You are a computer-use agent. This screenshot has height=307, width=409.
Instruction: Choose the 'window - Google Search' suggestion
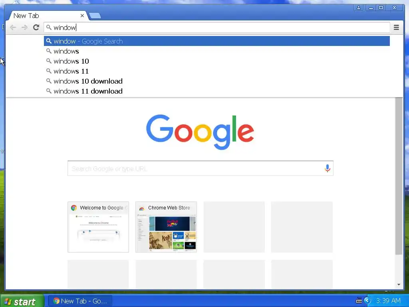coord(217,41)
